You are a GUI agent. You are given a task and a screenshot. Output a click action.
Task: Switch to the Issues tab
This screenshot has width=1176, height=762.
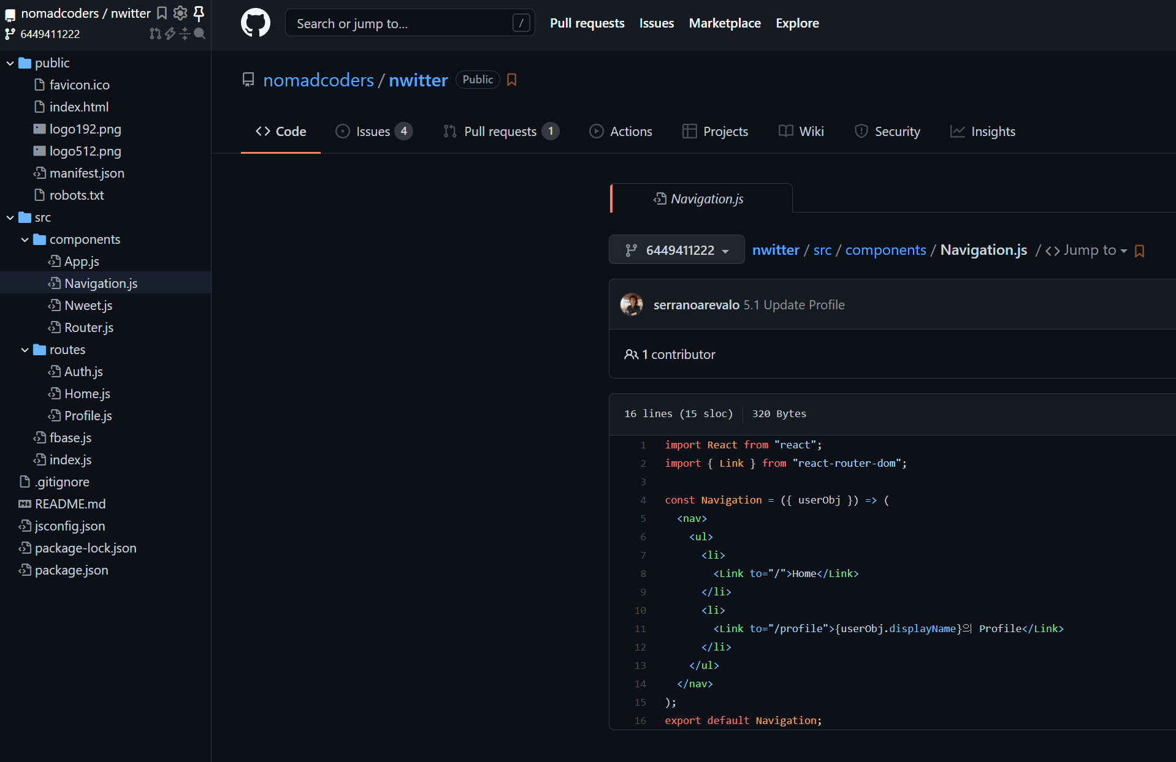click(374, 131)
